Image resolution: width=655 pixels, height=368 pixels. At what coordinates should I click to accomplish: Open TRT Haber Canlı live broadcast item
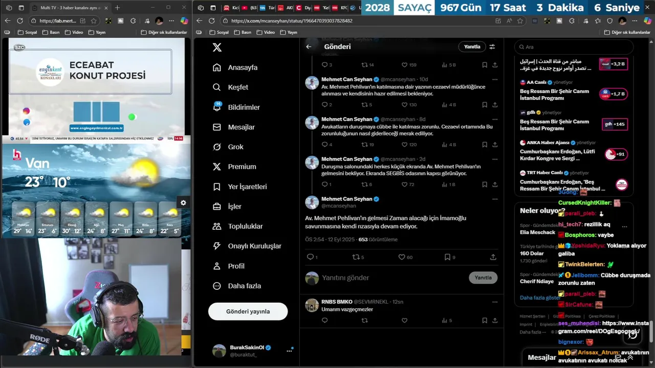(574, 182)
